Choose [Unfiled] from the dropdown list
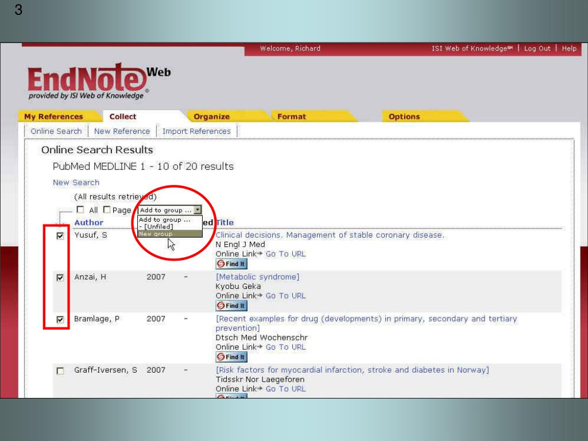The image size is (588, 441). 170,227
